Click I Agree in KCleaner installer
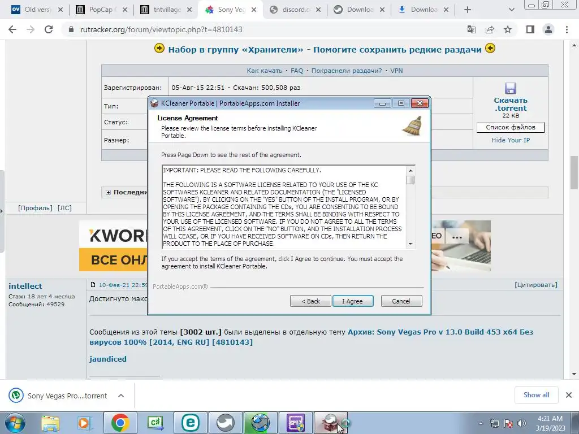The height and width of the screenshot is (434, 579). click(353, 301)
